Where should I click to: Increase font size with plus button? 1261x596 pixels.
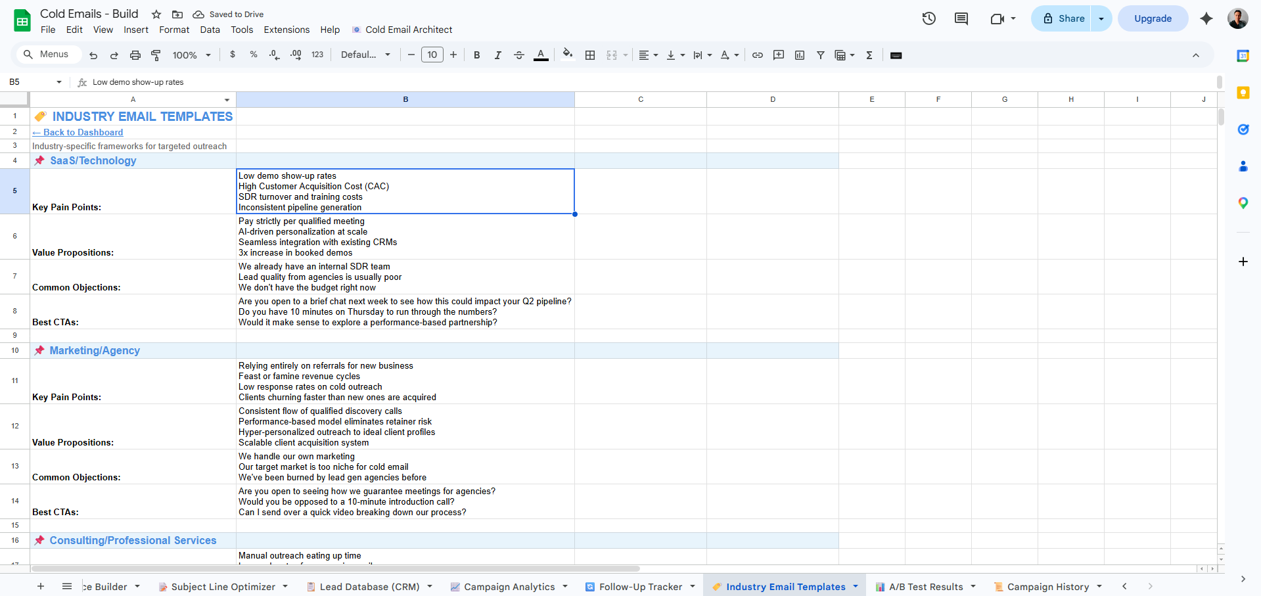click(453, 55)
